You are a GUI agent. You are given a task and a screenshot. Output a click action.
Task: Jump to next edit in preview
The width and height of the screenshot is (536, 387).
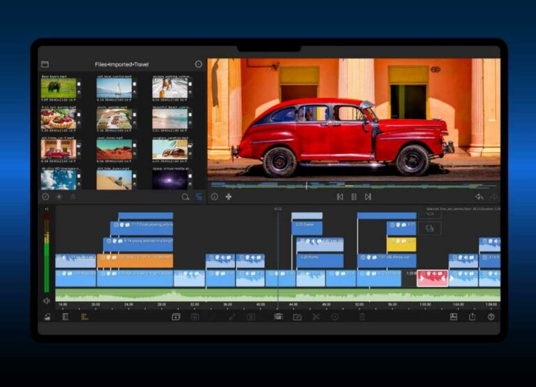368,197
